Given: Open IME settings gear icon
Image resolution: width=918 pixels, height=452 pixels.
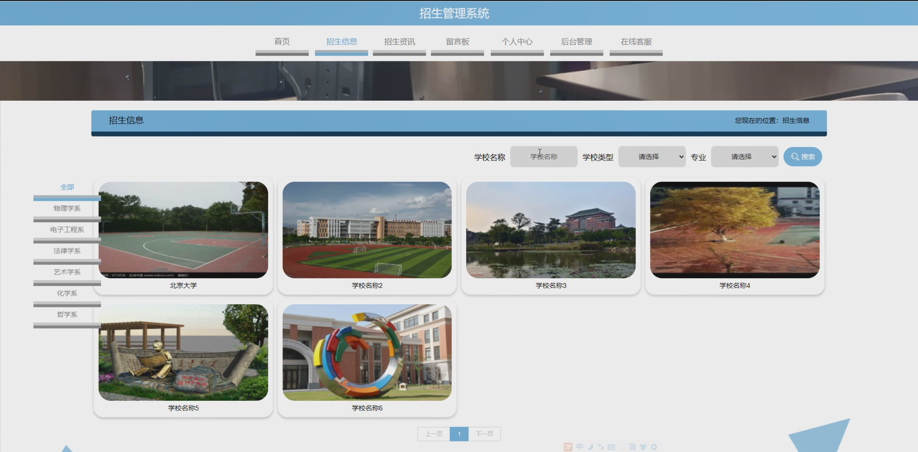Looking at the screenshot, I should tap(654, 447).
